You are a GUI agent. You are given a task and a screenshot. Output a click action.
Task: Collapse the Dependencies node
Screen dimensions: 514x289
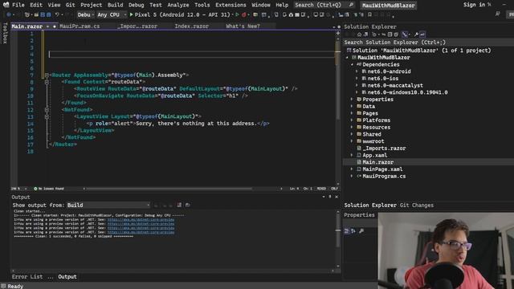352,64
